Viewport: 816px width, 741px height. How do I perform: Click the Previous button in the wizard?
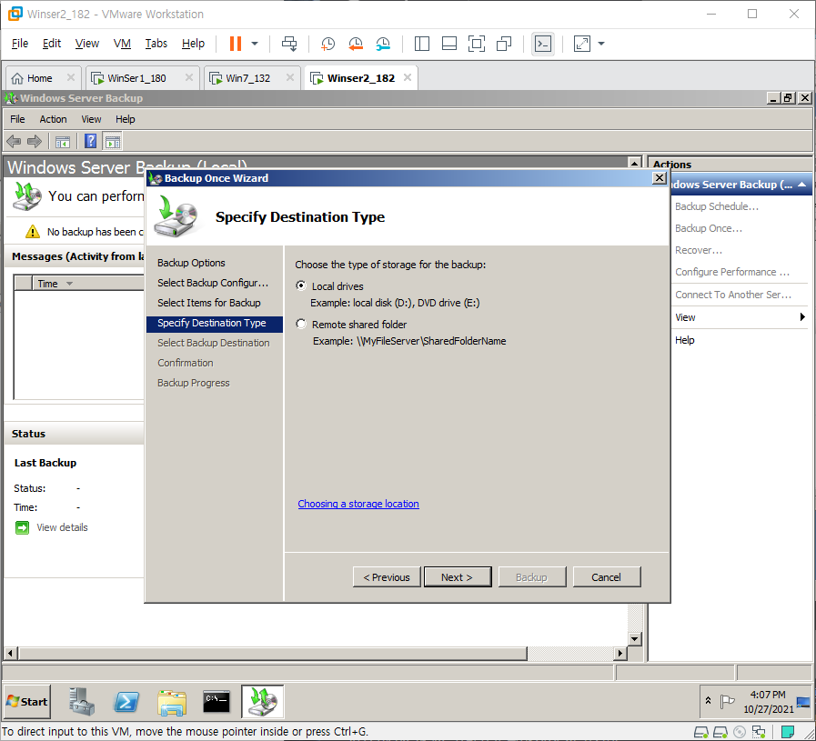tap(387, 576)
